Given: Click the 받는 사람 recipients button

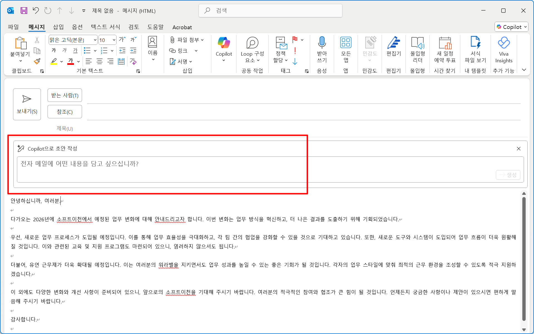Looking at the screenshot, I should 65,95.
